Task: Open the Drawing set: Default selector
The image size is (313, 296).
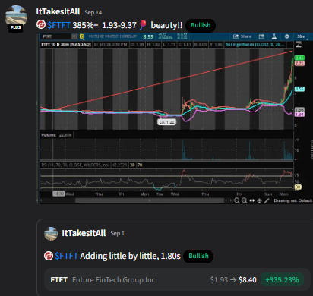Action: point(292,200)
